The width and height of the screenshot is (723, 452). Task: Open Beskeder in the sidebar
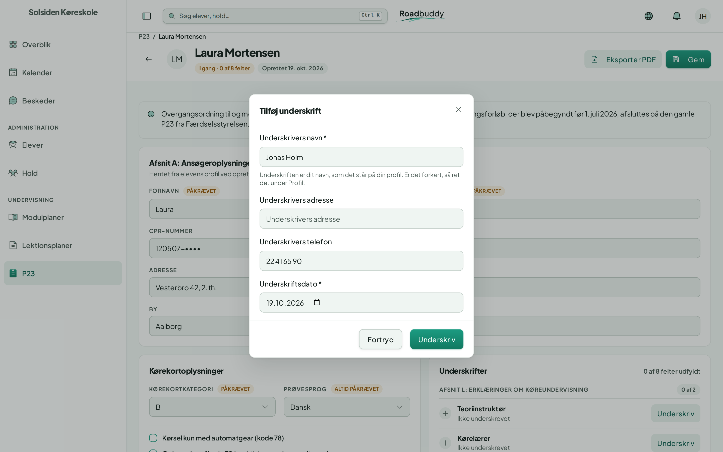coord(63,101)
